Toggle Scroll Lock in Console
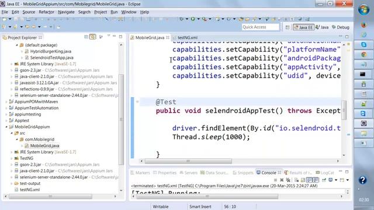 pyautogui.click(x=303, y=180)
